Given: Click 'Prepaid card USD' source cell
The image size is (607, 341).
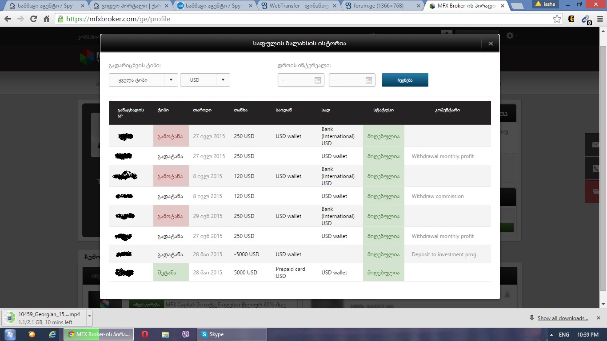Looking at the screenshot, I should pyautogui.click(x=291, y=273).
